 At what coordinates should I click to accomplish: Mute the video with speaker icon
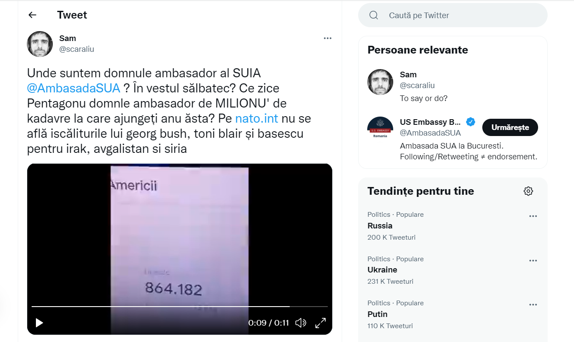point(301,323)
